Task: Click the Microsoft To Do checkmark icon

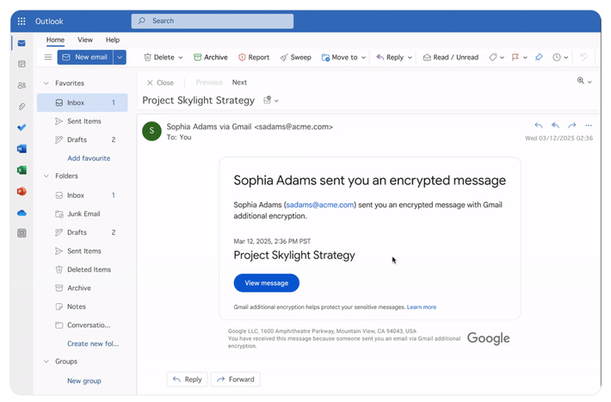Action: 22,127
